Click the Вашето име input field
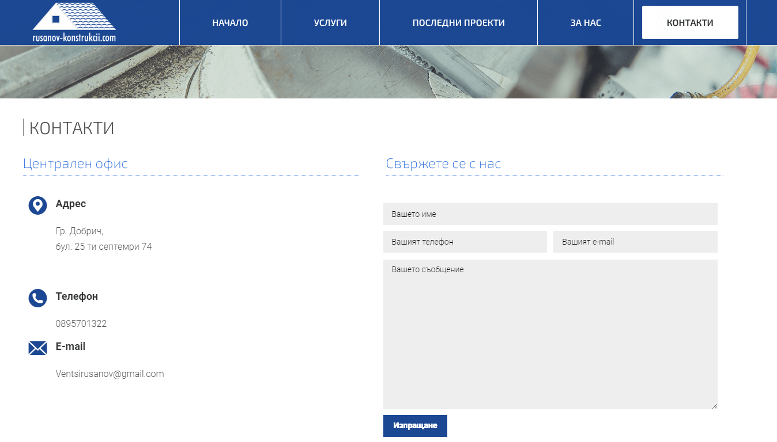777x442 pixels. point(550,214)
